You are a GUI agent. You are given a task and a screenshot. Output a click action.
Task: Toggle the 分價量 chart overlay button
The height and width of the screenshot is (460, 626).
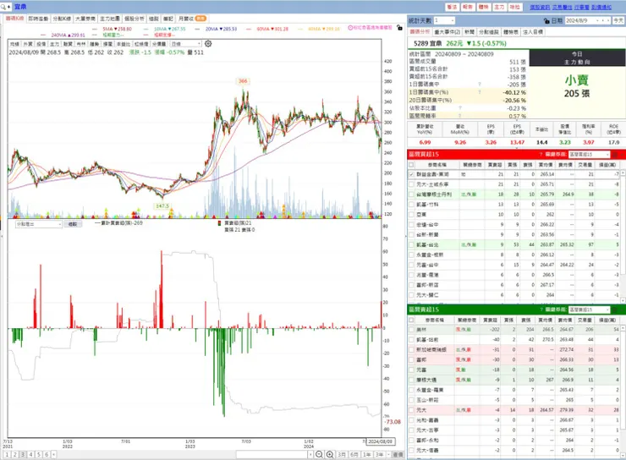tap(159, 44)
